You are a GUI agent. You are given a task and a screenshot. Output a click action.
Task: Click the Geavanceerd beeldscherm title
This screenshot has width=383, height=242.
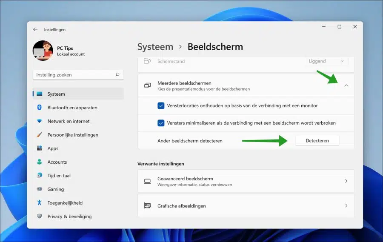(185, 179)
